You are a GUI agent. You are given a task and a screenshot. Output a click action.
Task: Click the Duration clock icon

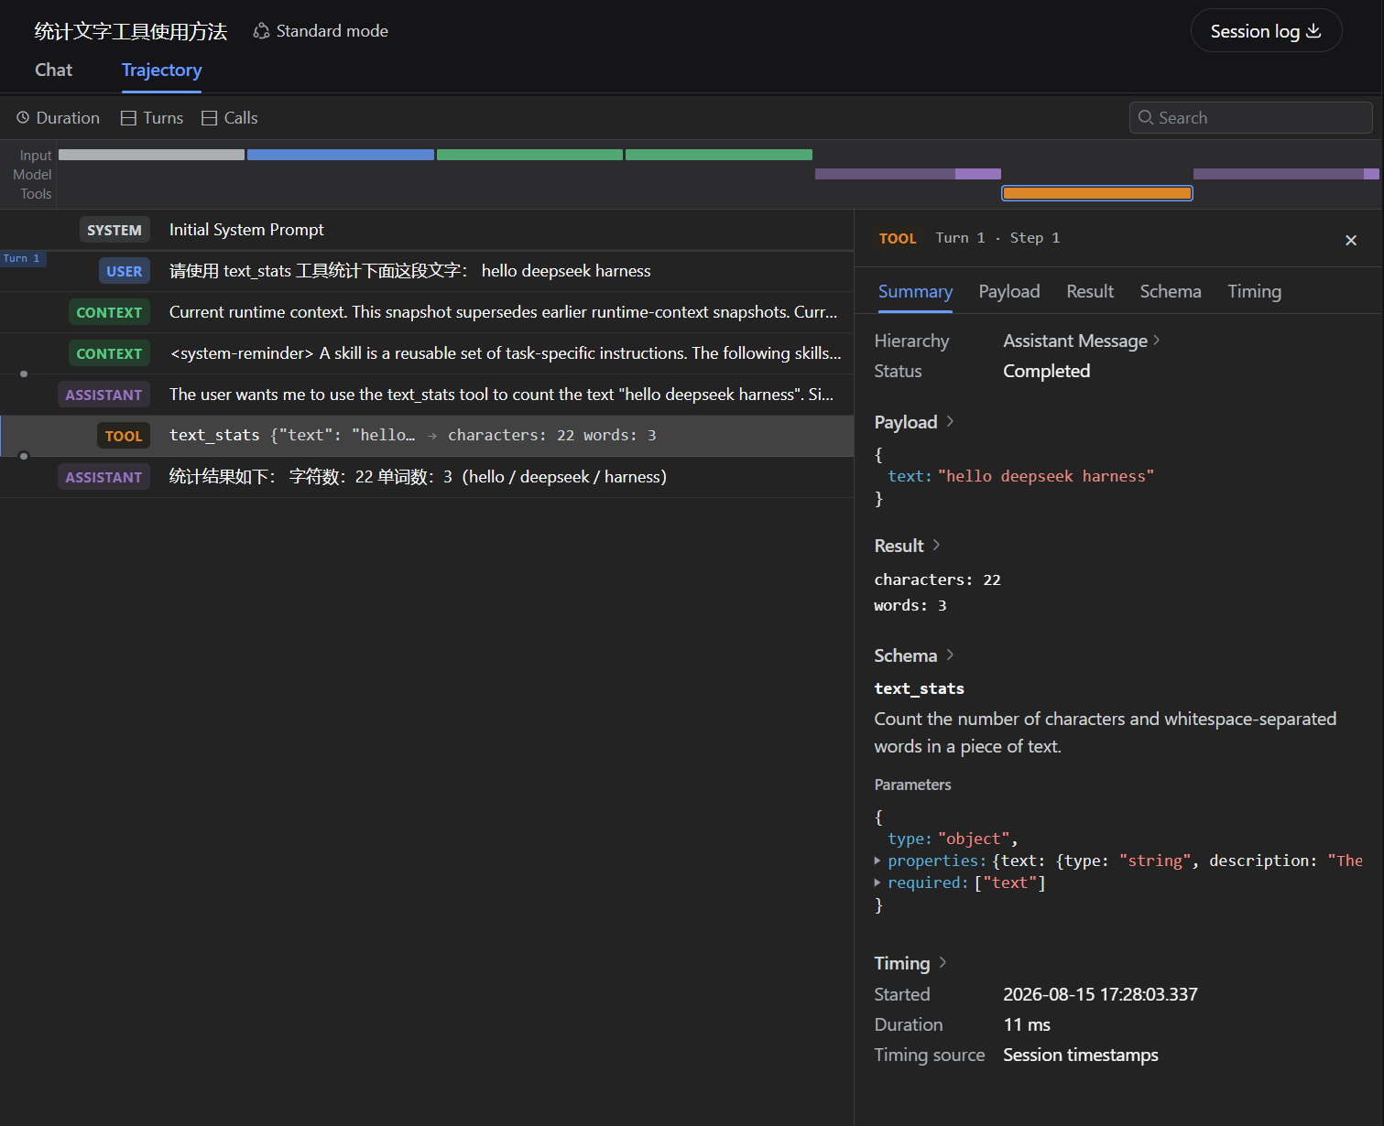(x=23, y=118)
